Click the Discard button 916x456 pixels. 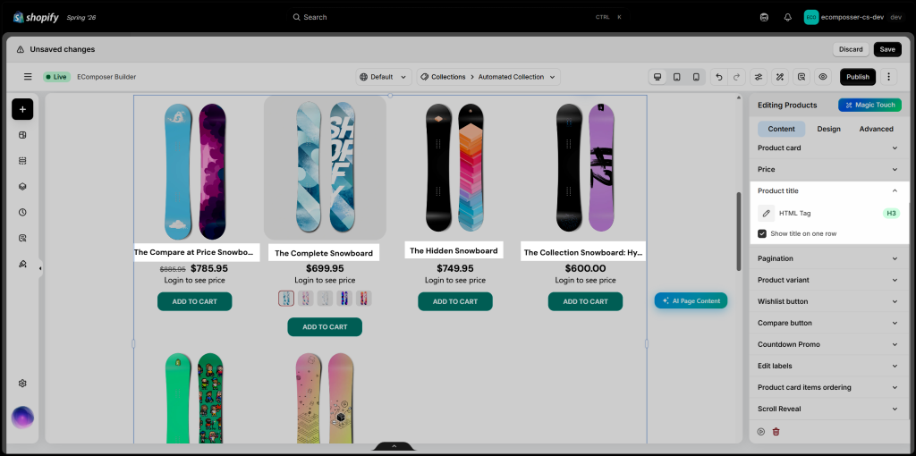pyautogui.click(x=851, y=49)
